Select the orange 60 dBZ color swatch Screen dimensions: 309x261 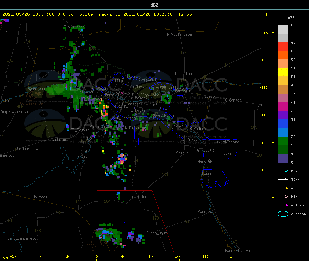coord(283,55)
